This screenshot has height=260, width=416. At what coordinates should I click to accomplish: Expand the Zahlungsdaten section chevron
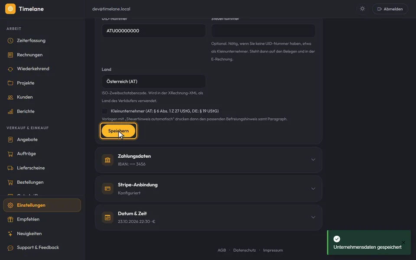(x=313, y=160)
